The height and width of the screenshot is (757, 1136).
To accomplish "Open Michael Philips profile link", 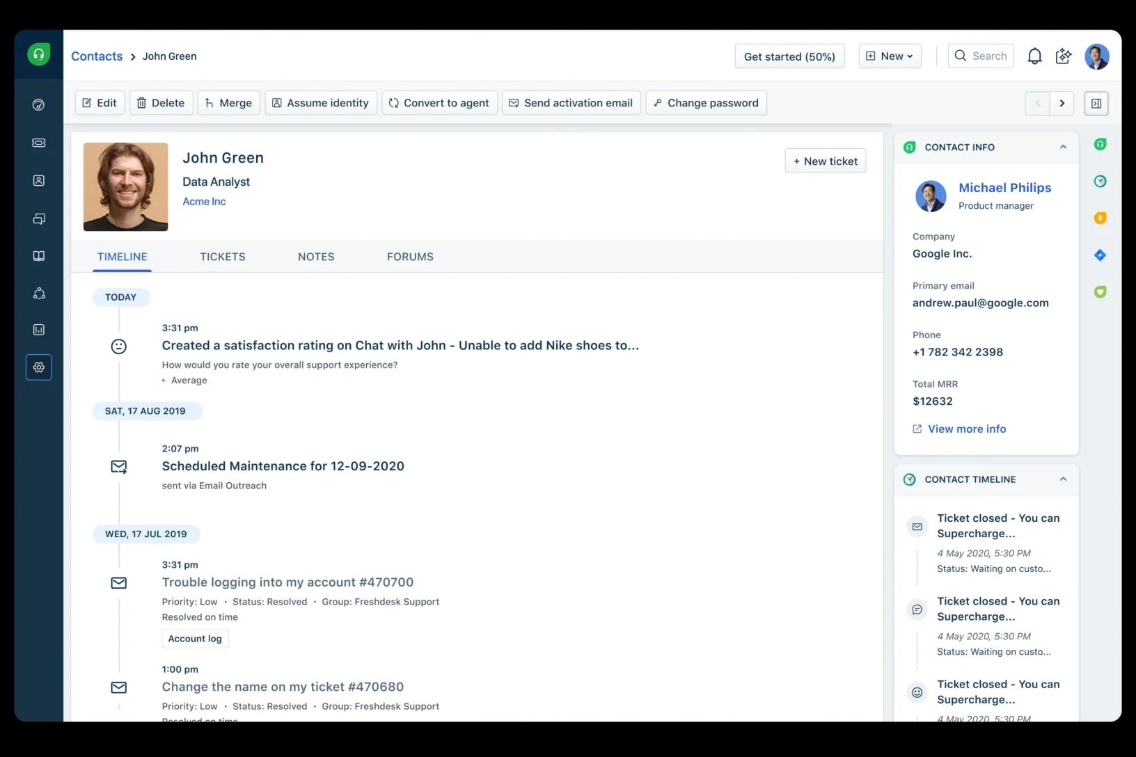I will (x=1004, y=187).
